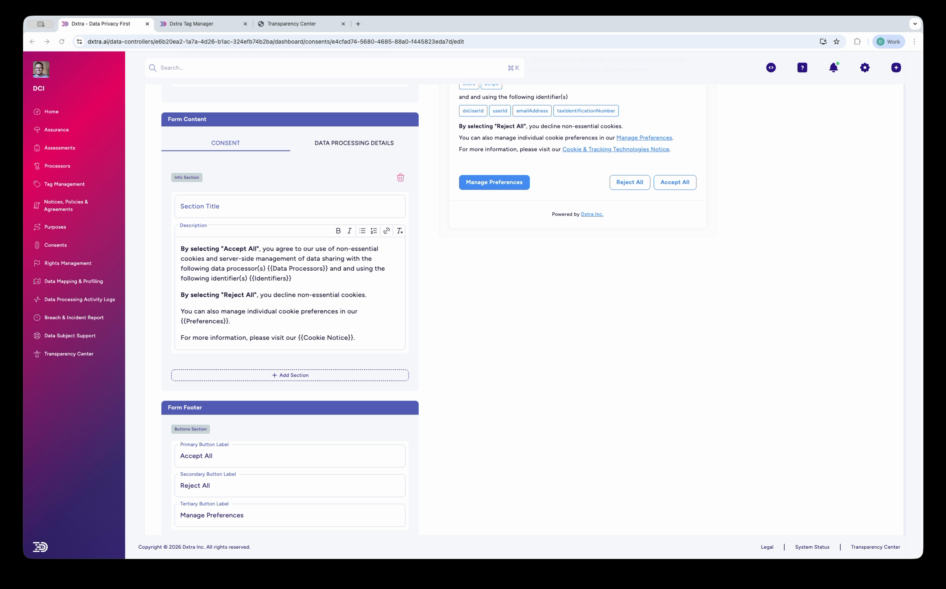Viewport: 946px width, 589px height.
Task: Open the help question-mark icon
Action: [x=802, y=67]
